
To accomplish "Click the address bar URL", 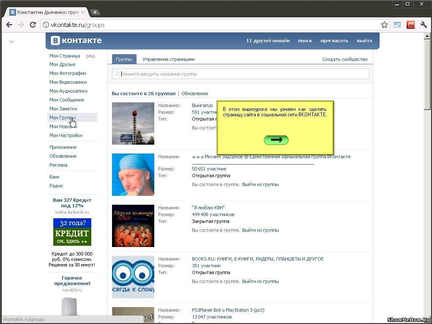I will 78,25.
